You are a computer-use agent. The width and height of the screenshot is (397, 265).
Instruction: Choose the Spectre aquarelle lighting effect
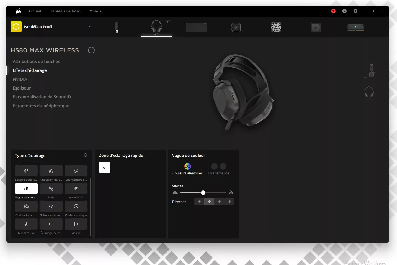26,171
